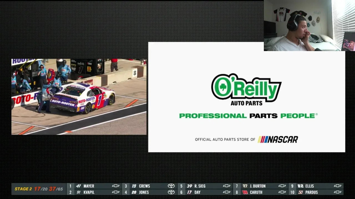
Task: Select the pit stop race video feed
Action: click(x=79, y=97)
